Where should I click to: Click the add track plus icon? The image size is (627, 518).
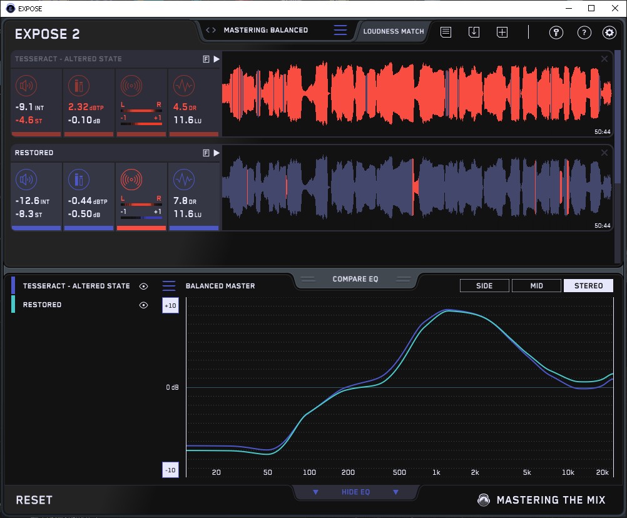(502, 32)
